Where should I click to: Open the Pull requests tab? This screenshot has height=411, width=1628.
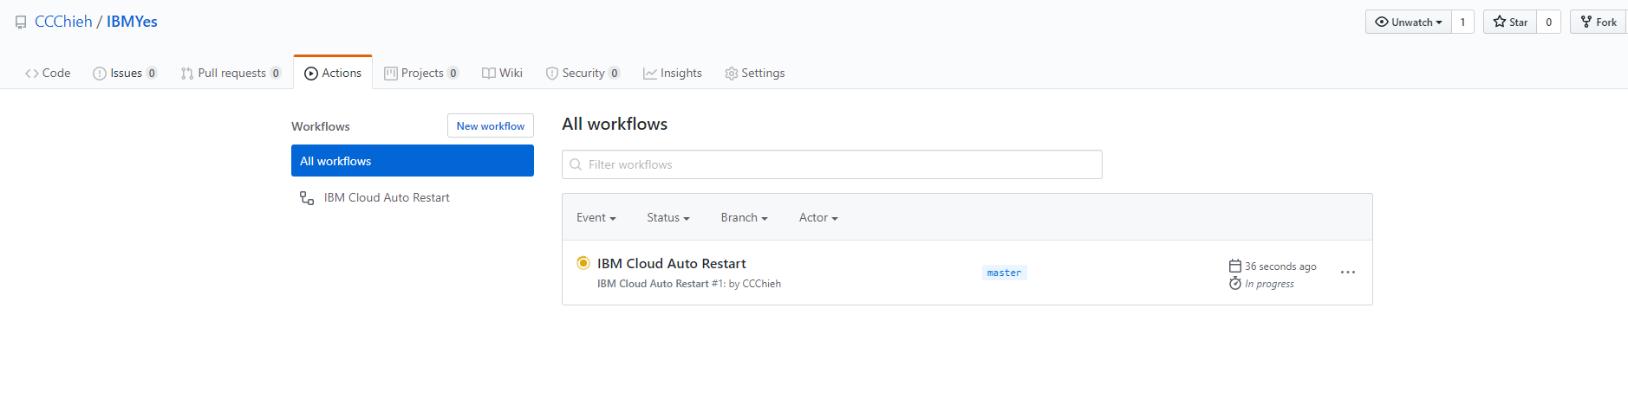click(231, 73)
